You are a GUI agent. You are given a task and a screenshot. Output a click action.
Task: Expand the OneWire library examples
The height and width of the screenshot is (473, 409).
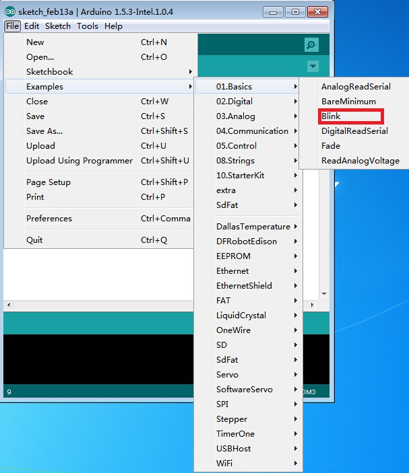point(247,330)
